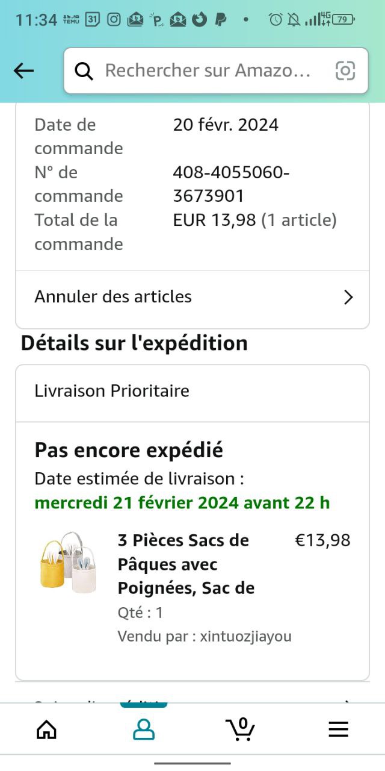Open the camera lens scanner
The width and height of the screenshot is (385, 771).
345,71
